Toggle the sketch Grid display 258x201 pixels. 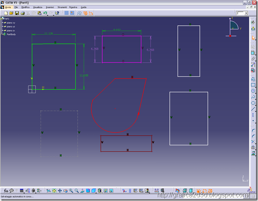click(x=67, y=13)
